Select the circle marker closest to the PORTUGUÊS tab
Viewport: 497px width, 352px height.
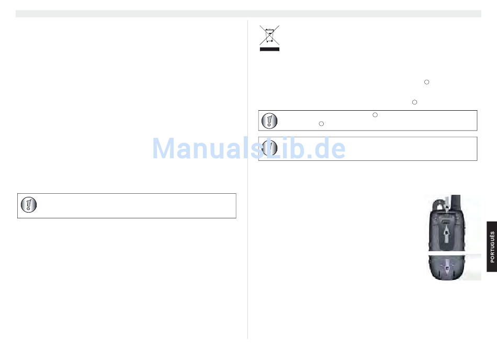click(x=426, y=83)
